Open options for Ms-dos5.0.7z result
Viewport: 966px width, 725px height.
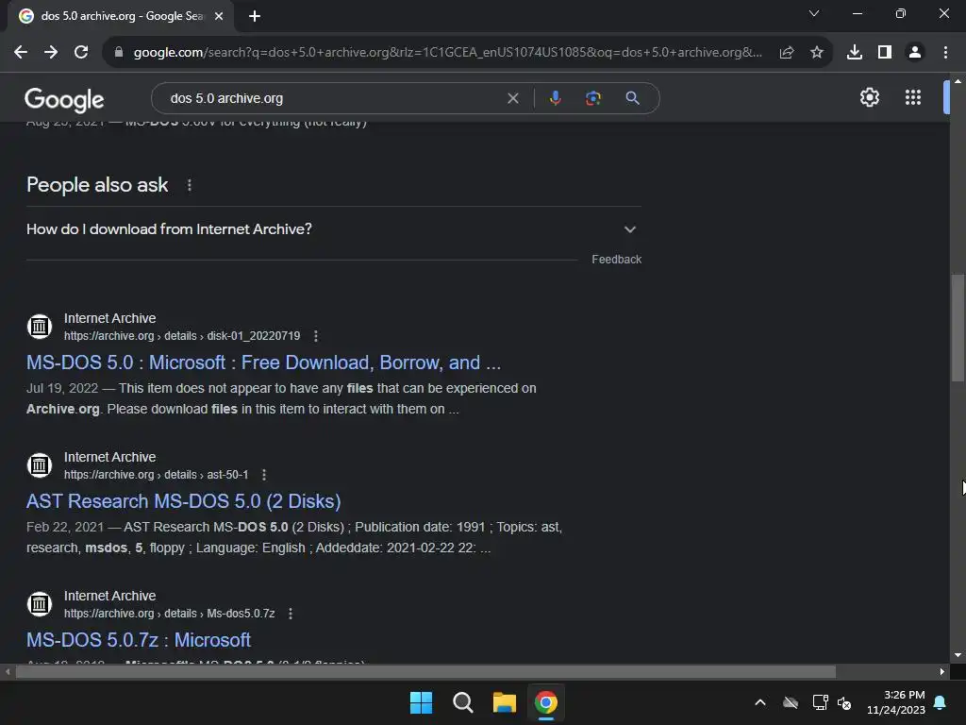(x=291, y=614)
